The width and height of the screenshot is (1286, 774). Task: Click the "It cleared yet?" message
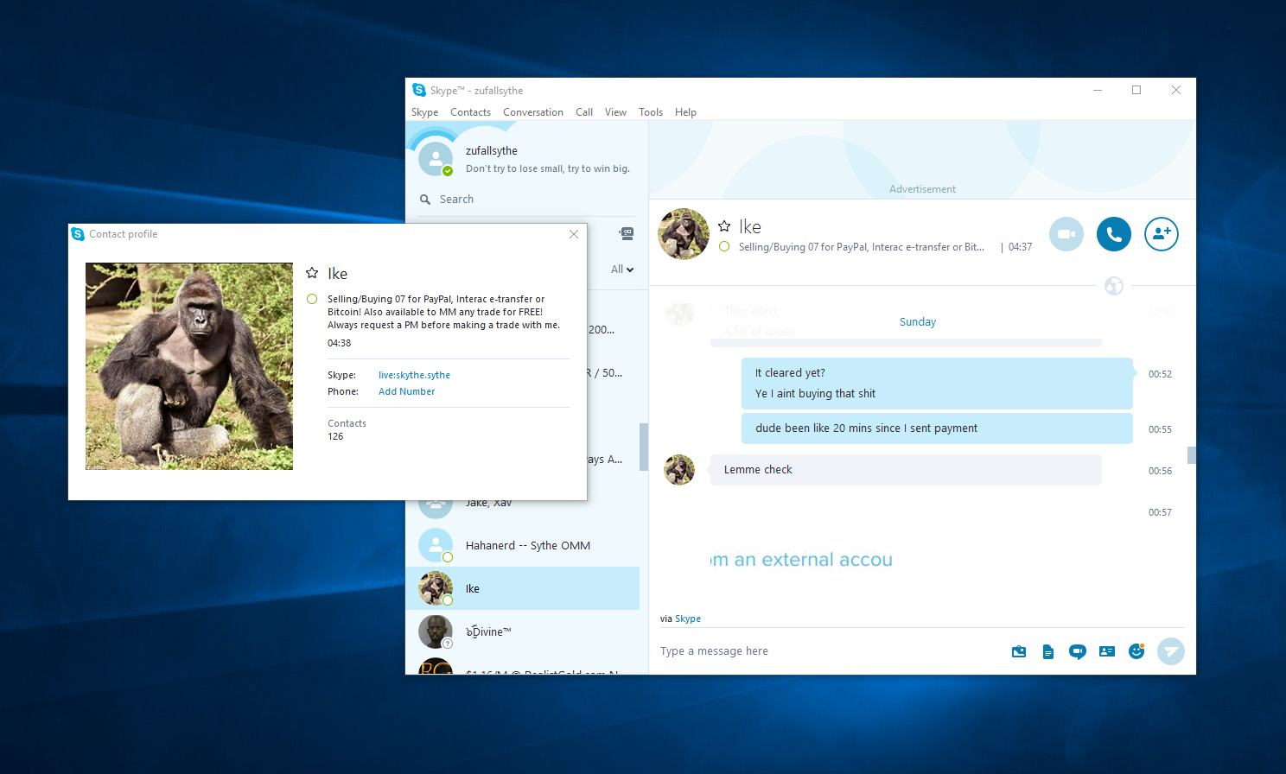[790, 373]
